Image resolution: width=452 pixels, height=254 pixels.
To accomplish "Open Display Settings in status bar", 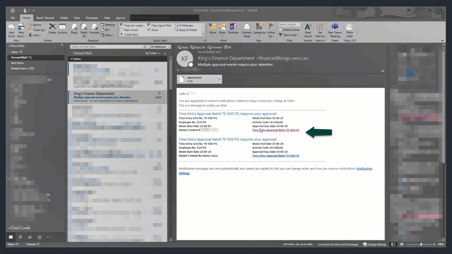I will [x=374, y=244].
